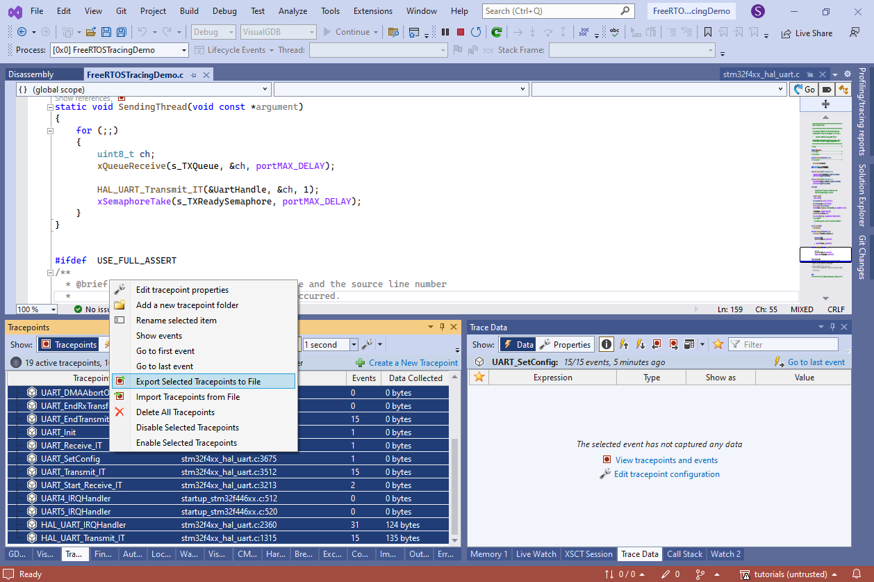Open the Process dropdown
Viewport: 874px width, 582px height.
(x=119, y=50)
